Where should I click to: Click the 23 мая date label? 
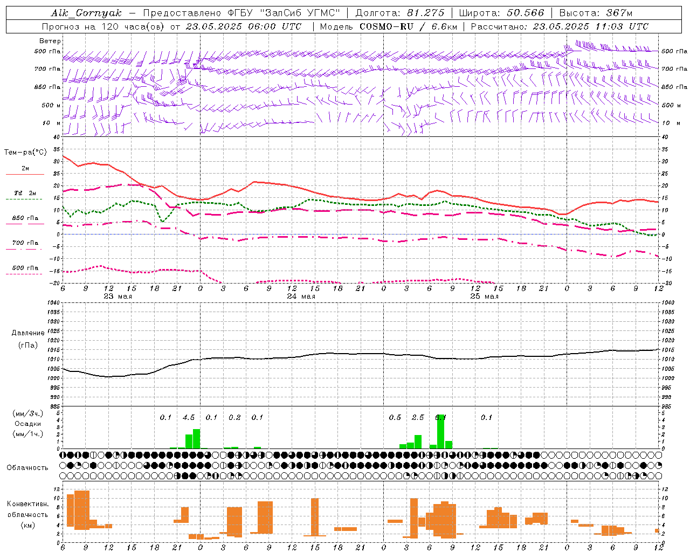tap(118, 296)
